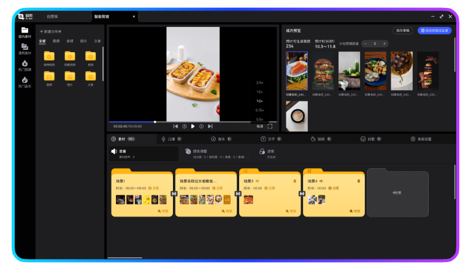Click the fullscreen icon in the player
The image size is (471, 270).
coord(270,126)
